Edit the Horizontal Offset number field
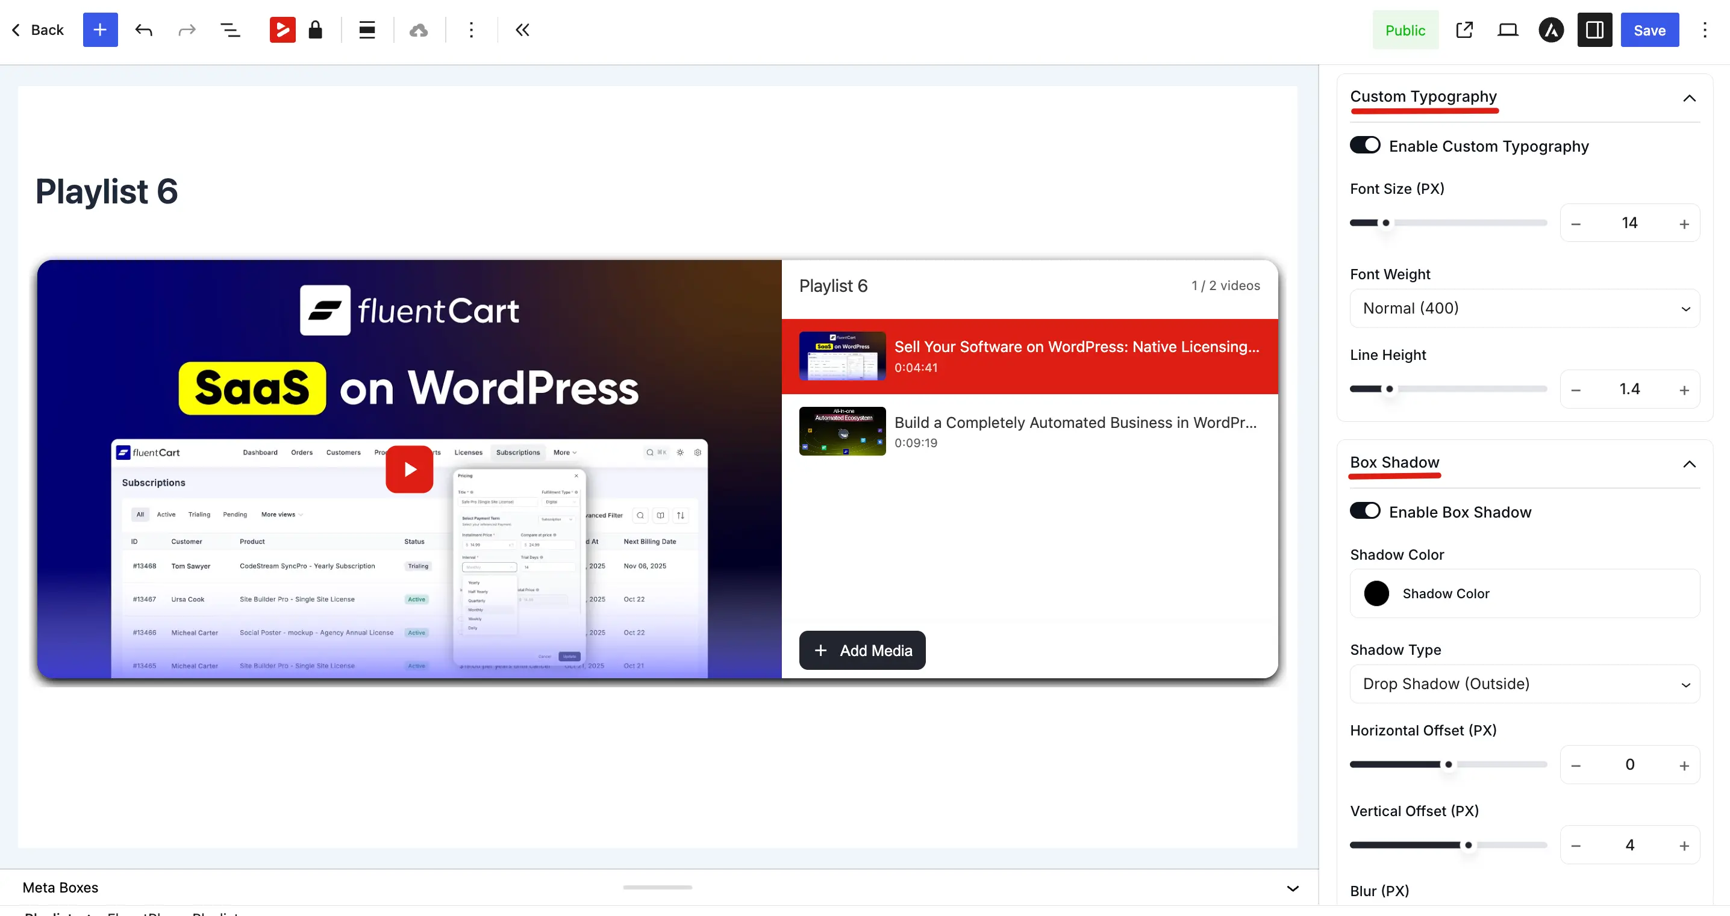 1630,765
